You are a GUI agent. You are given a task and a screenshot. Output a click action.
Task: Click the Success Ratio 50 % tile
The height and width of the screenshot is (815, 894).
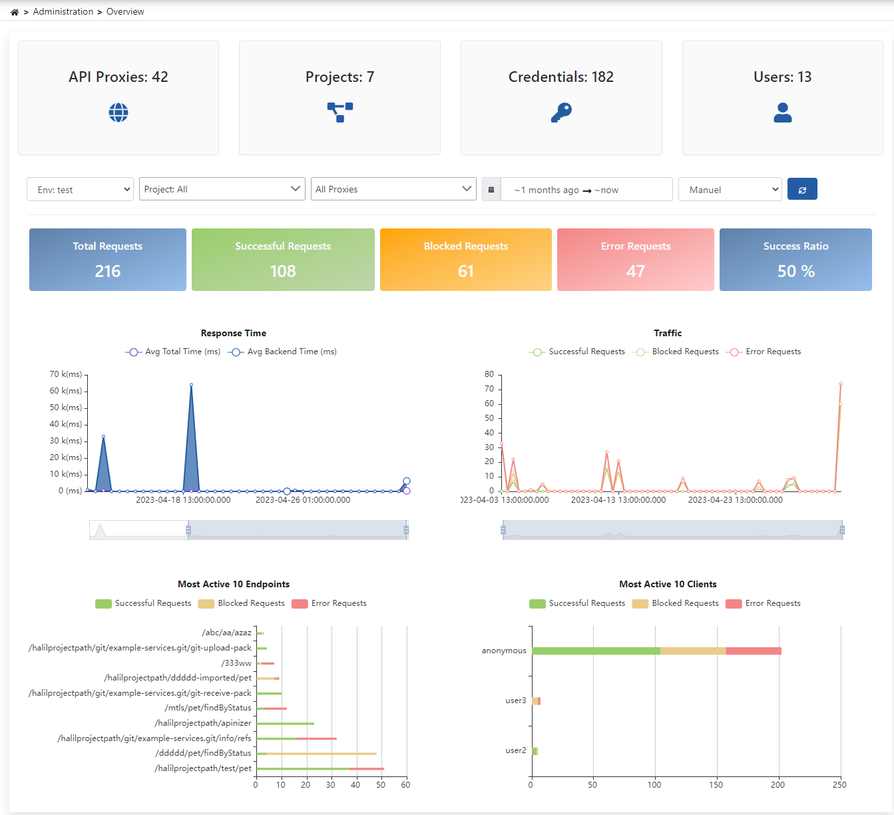(795, 260)
